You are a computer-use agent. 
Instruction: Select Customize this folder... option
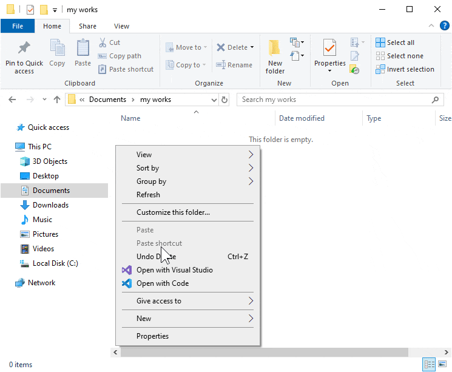pos(173,212)
